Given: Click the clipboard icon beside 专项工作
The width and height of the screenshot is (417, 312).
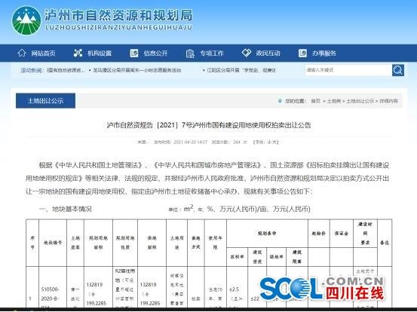Looking at the screenshot, I should 190,54.
